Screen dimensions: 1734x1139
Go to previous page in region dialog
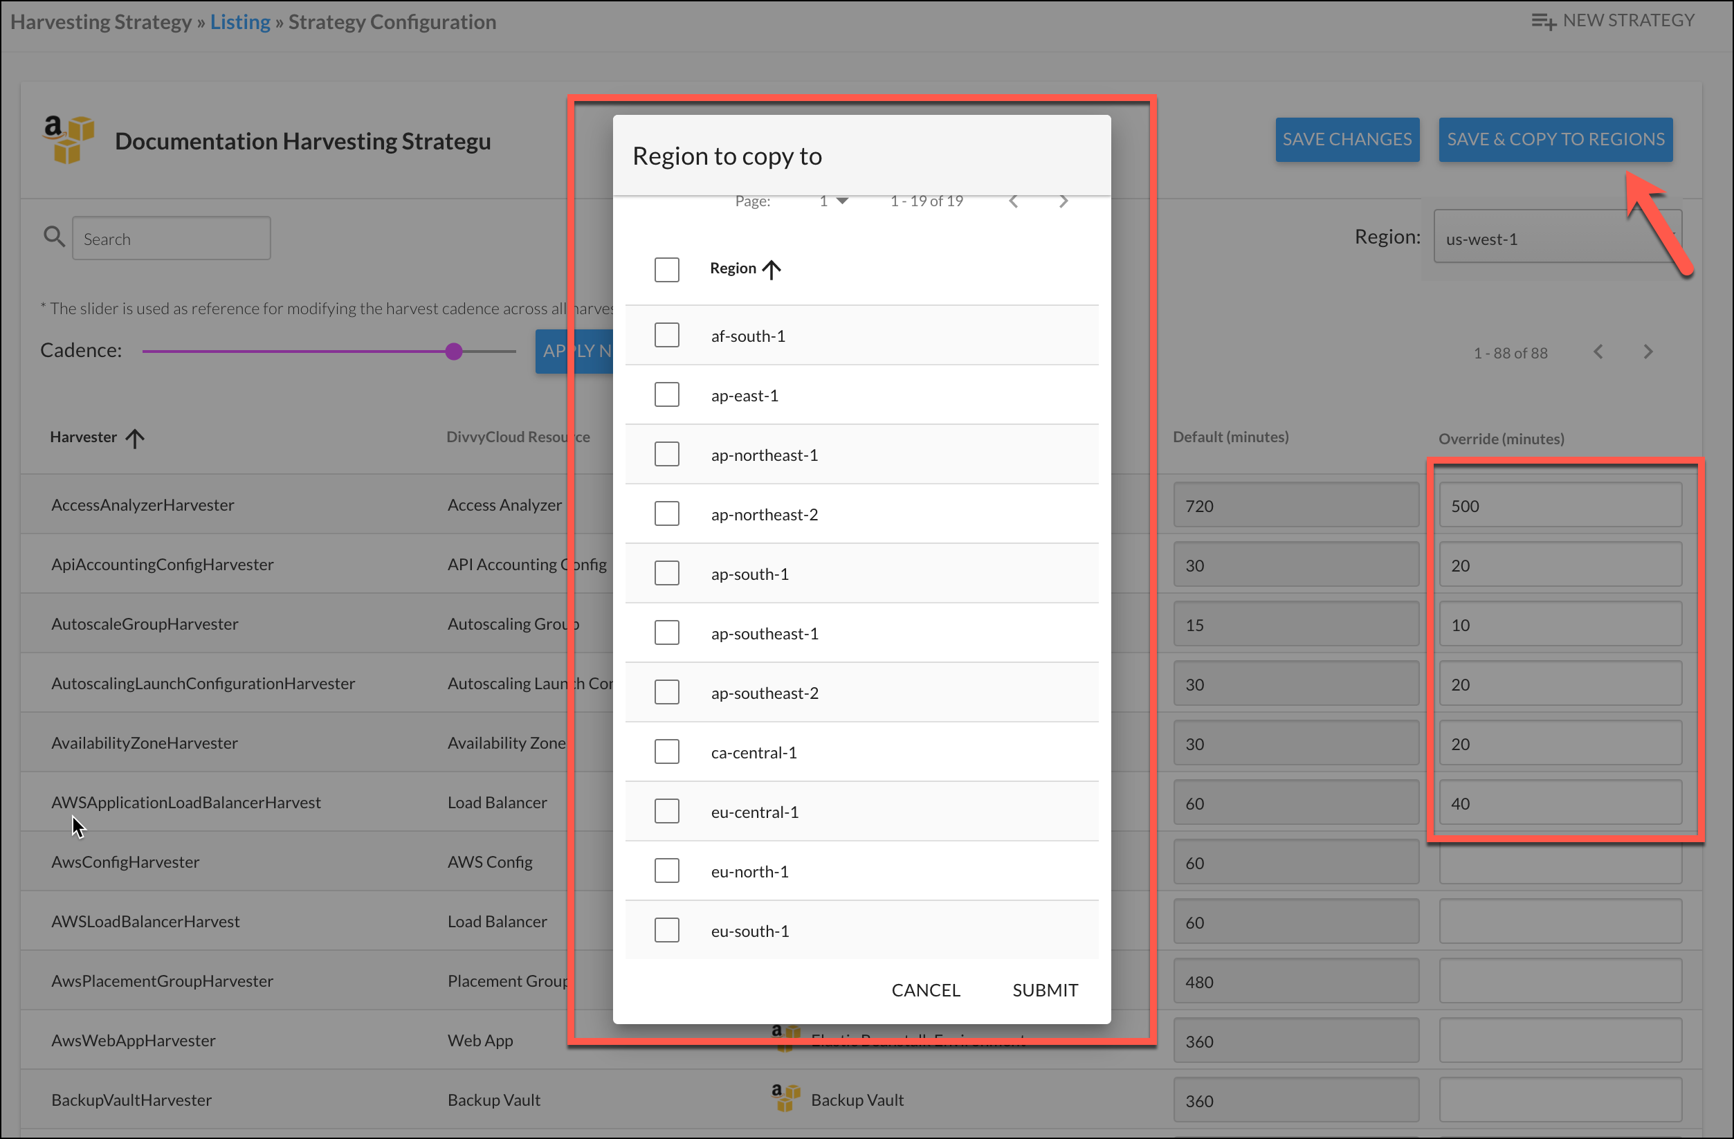point(1014,201)
